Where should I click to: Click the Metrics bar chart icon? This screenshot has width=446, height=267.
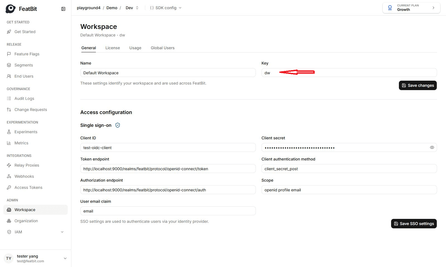point(9,143)
